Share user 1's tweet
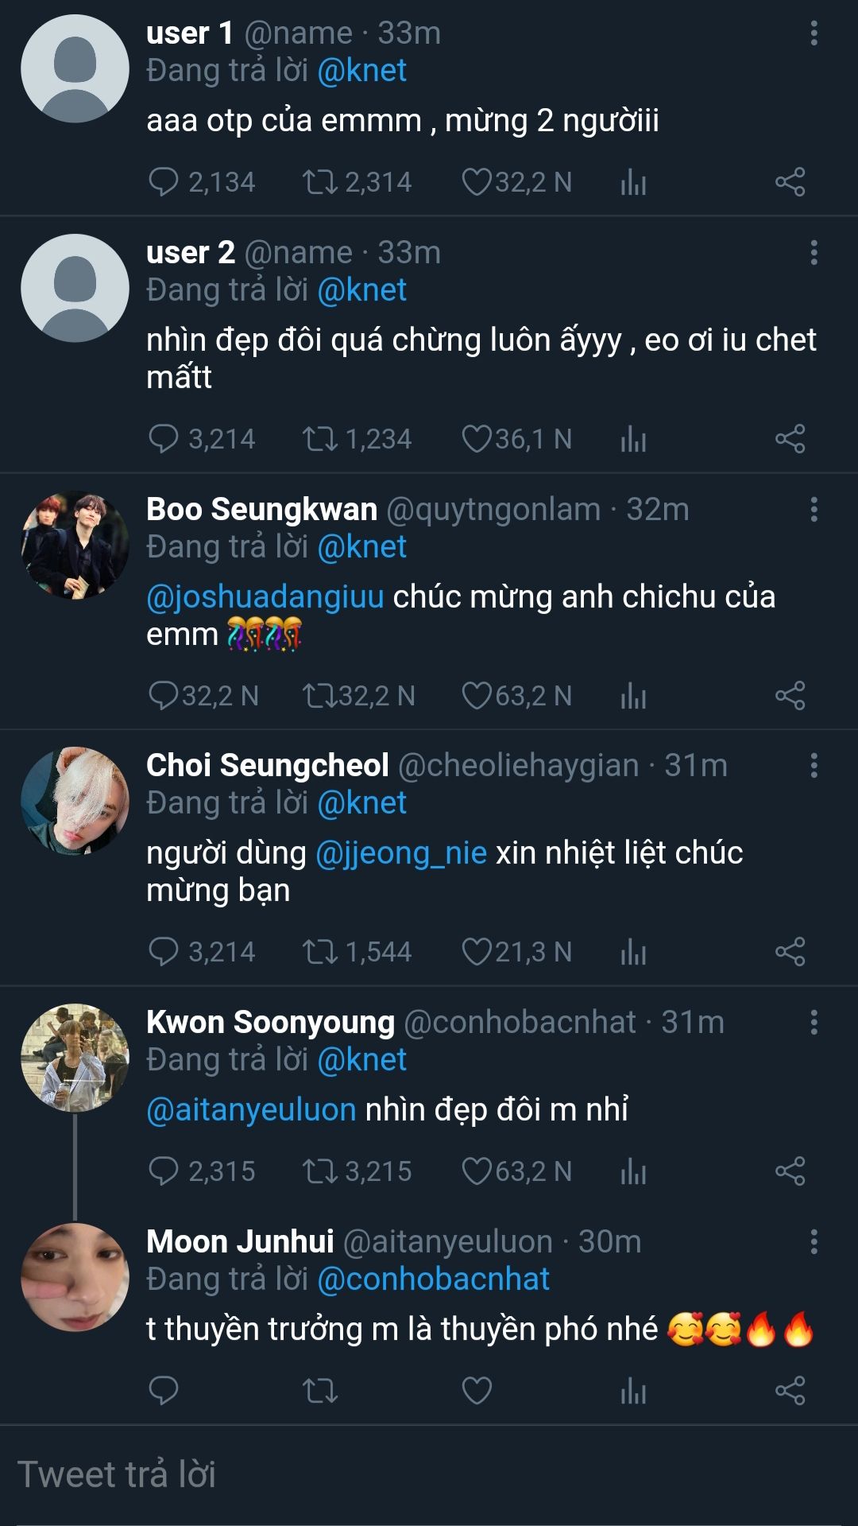This screenshot has height=1526, width=858. tap(790, 182)
